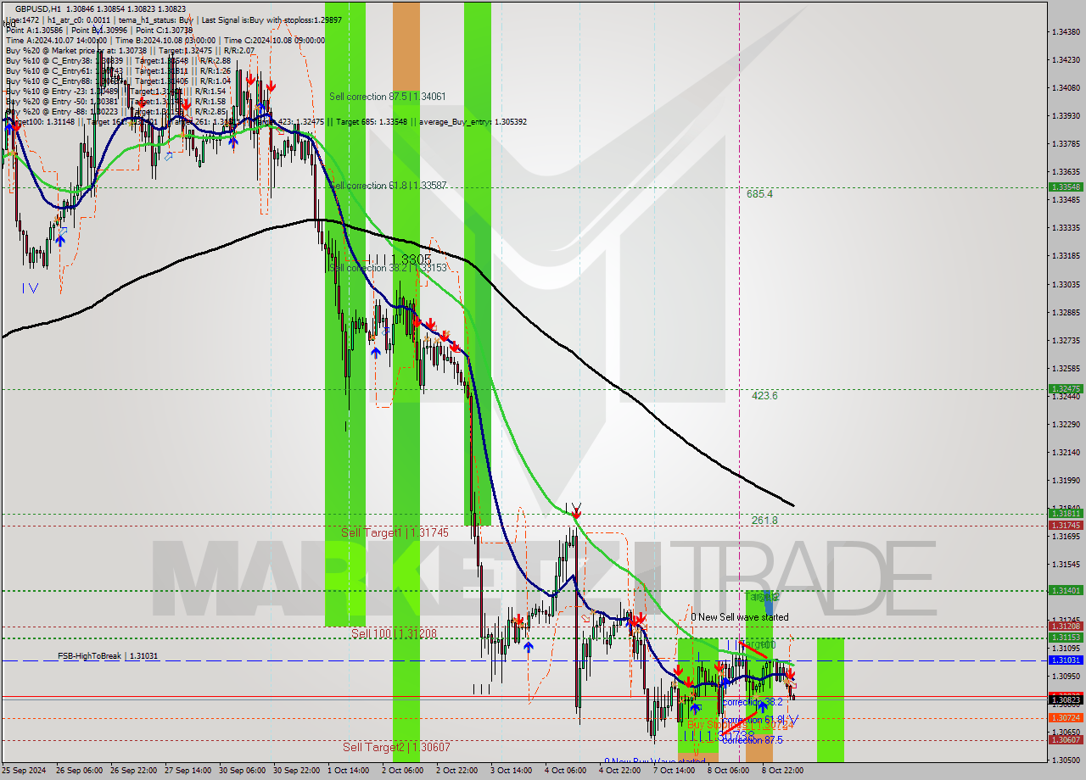The width and height of the screenshot is (1086, 780).
Task: Click the red 1.30607 price tag
Action: click(1066, 740)
